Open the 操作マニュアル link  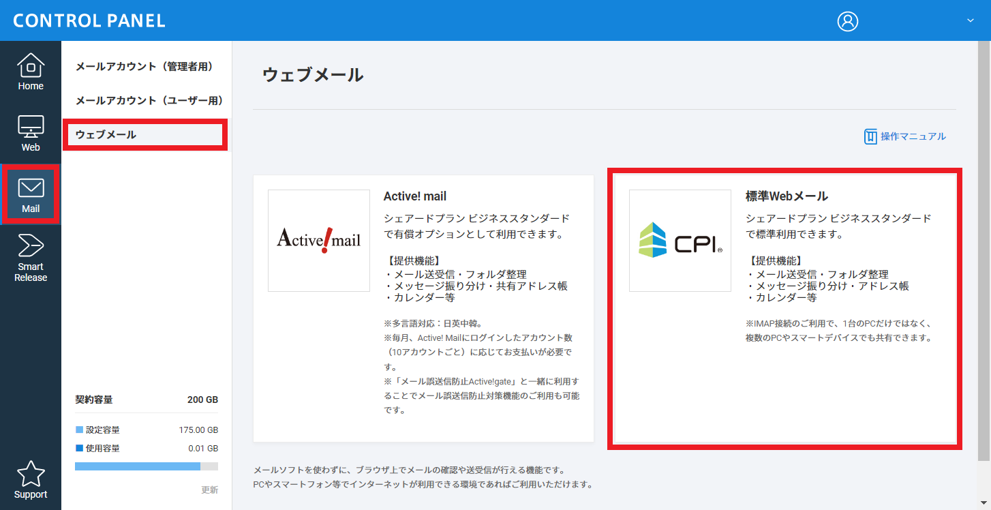913,136
